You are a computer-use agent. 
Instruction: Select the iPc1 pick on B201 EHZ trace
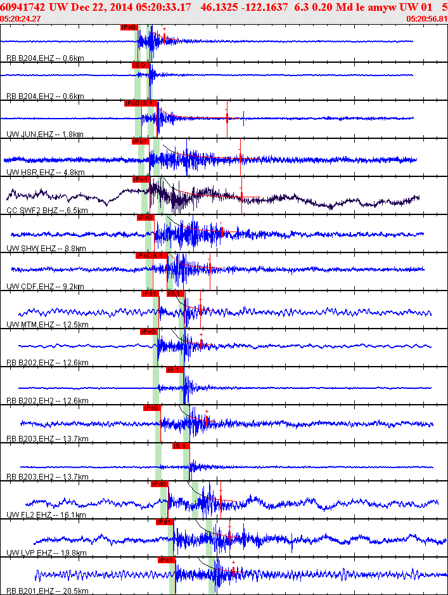pyautogui.click(x=167, y=560)
